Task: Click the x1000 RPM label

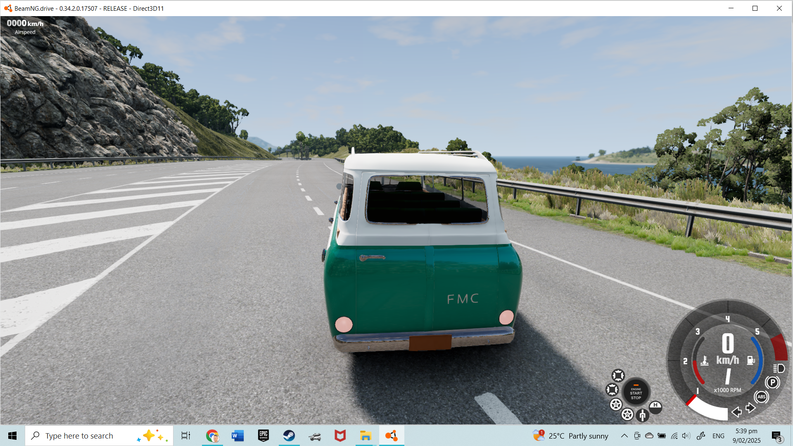Action: [728, 390]
